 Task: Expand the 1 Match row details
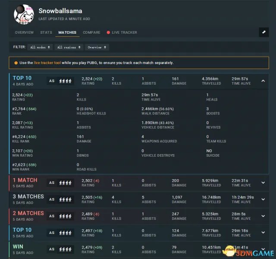click(263, 183)
